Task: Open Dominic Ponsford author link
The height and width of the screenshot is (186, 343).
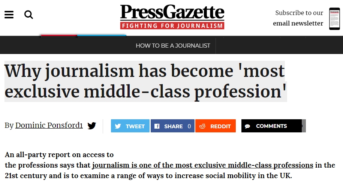Action: [49, 126]
